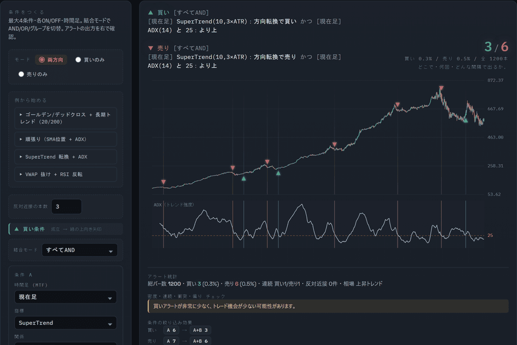
Task: Click the 3/6 alert count readout
Action: pyautogui.click(x=496, y=47)
